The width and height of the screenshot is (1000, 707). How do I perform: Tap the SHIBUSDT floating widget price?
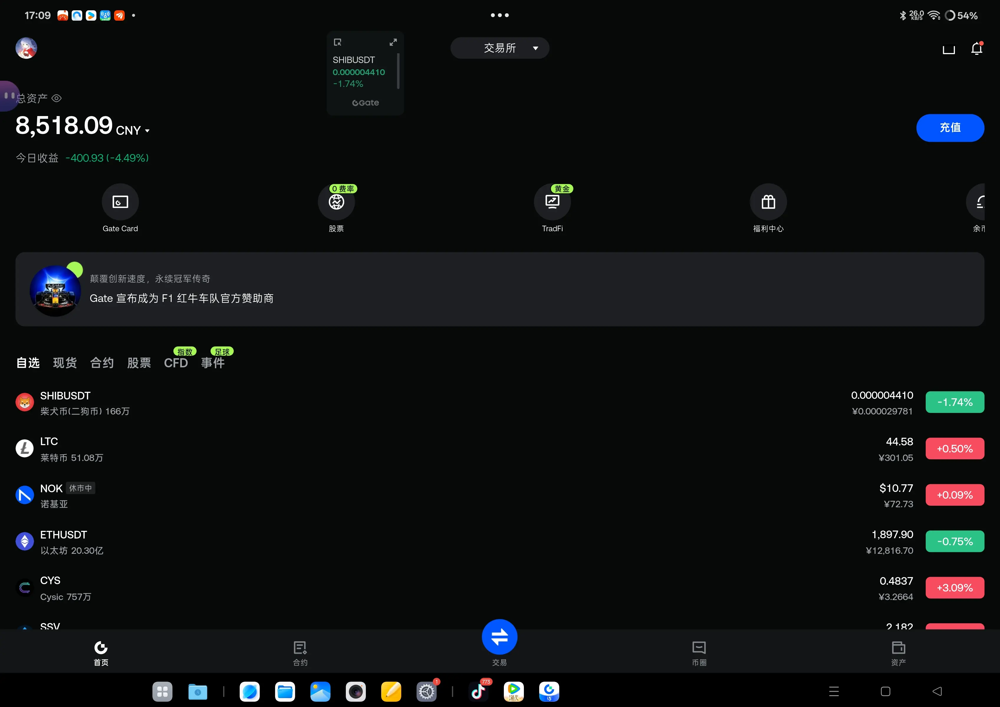(x=358, y=72)
